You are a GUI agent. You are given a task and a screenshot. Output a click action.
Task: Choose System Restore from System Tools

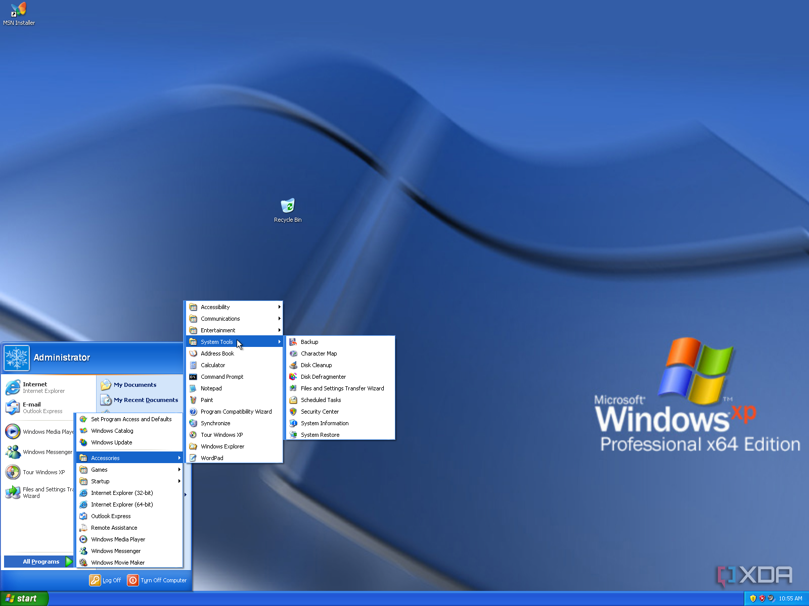tap(320, 435)
